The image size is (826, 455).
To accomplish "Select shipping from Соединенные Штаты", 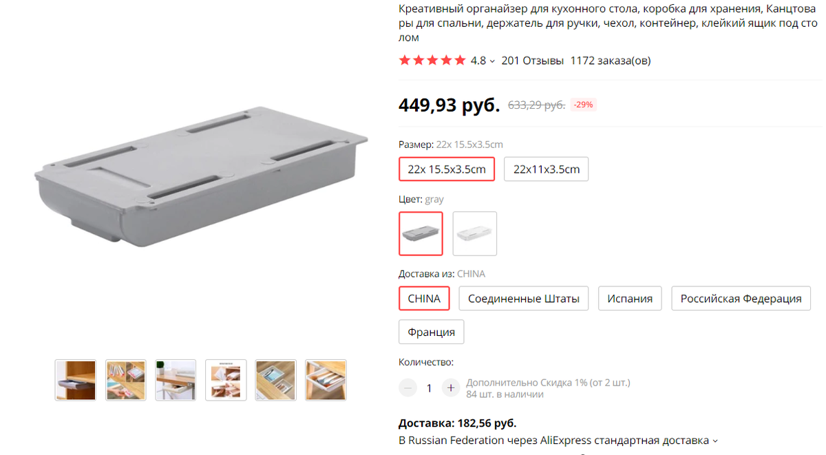I will (x=524, y=299).
